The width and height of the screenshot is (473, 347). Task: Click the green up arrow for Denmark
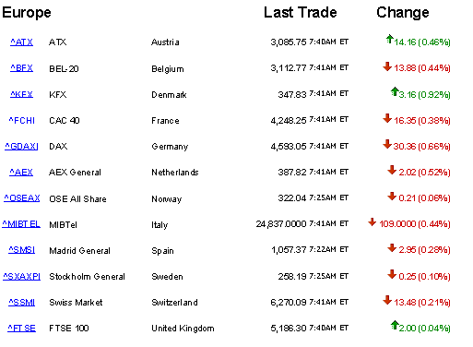pos(395,91)
